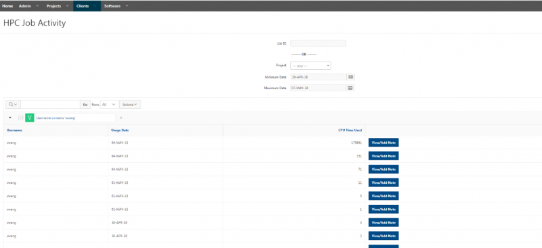The height and width of the screenshot is (248, 542).
Task: Focus the Job ID input field
Action: tap(318, 43)
